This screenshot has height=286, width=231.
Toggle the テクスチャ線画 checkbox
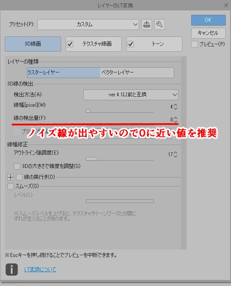[70, 44]
